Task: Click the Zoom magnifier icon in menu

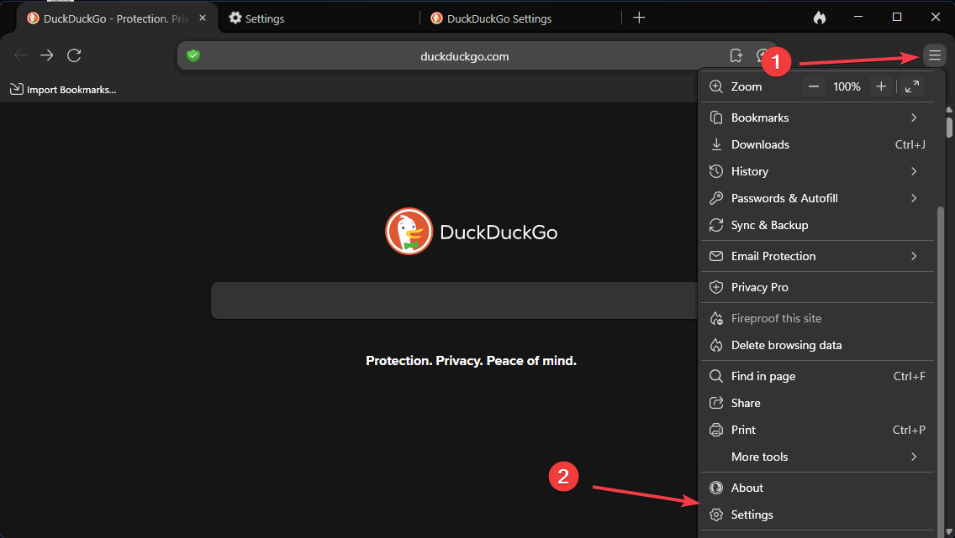Action: pyautogui.click(x=716, y=86)
